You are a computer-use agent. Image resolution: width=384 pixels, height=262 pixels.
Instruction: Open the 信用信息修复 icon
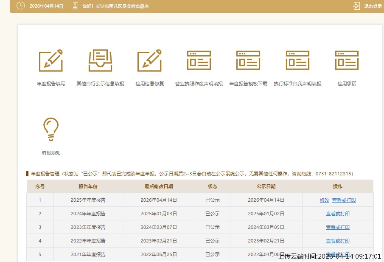[x=149, y=60]
